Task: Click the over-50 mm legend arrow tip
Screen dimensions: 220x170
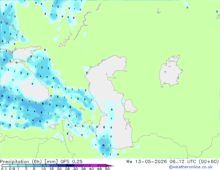Action: [x=110, y=165]
